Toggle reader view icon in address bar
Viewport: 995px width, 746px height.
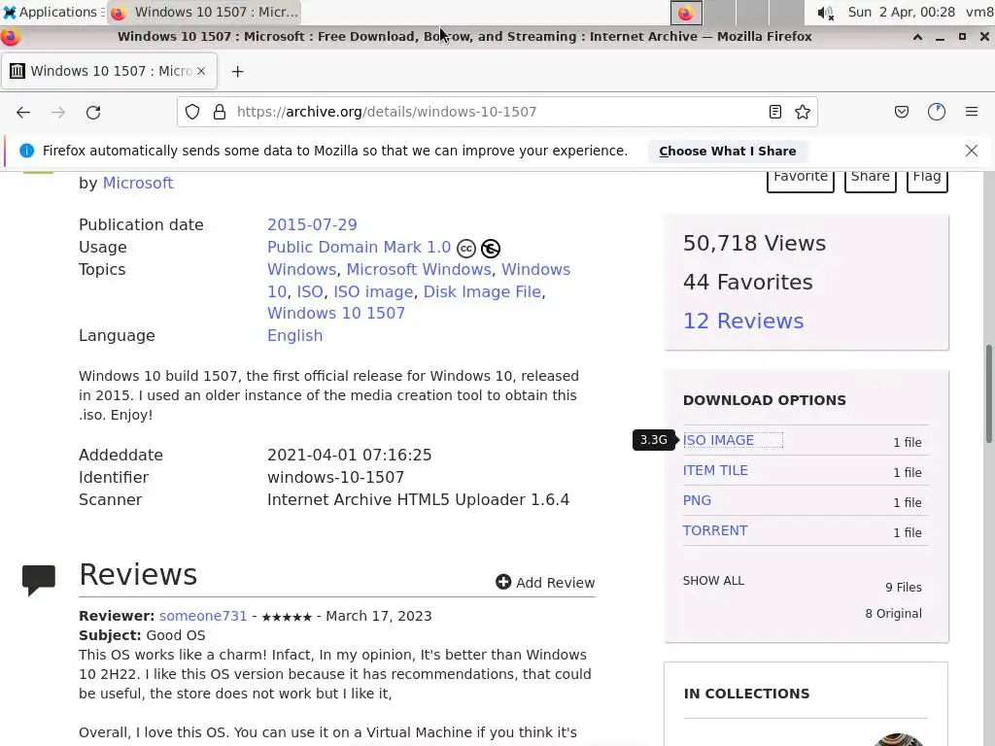click(x=774, y=113)
